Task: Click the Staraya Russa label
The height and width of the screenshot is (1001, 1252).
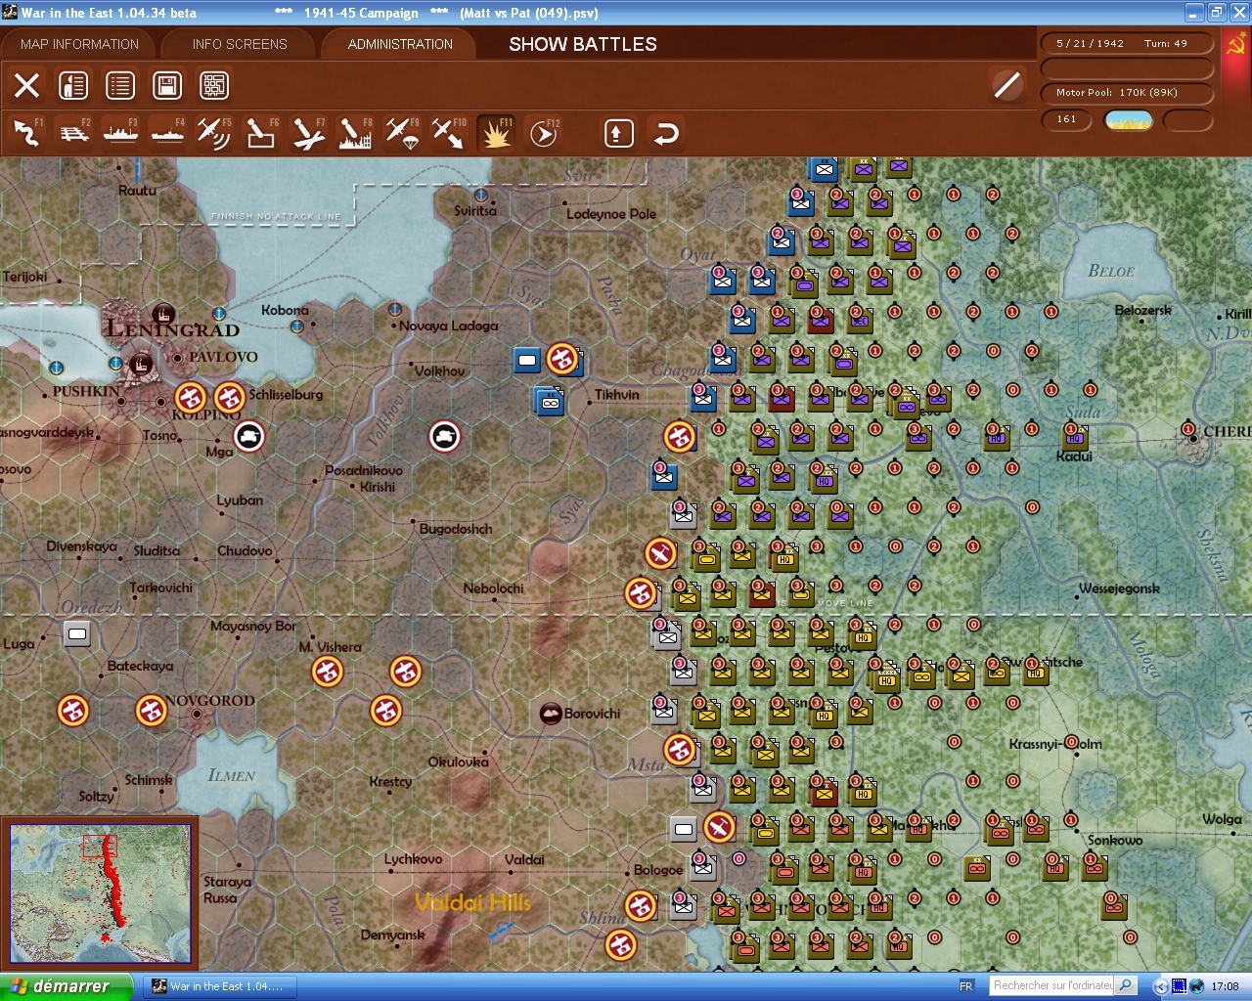Action: click(227, 890)
